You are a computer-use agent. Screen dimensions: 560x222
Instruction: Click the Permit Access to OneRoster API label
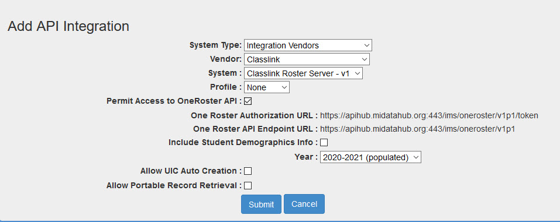tap(174, 101)
